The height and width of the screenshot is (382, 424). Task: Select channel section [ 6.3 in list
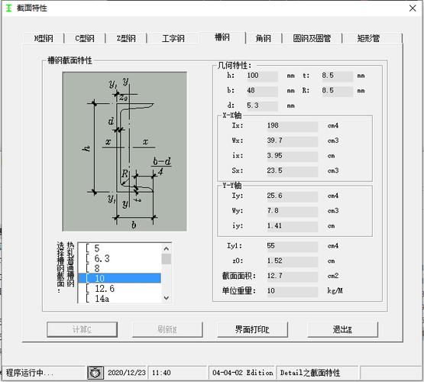(119, 258)
